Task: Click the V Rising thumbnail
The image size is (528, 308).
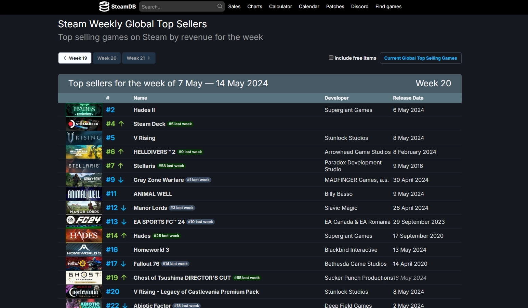Action: (84, 138)
